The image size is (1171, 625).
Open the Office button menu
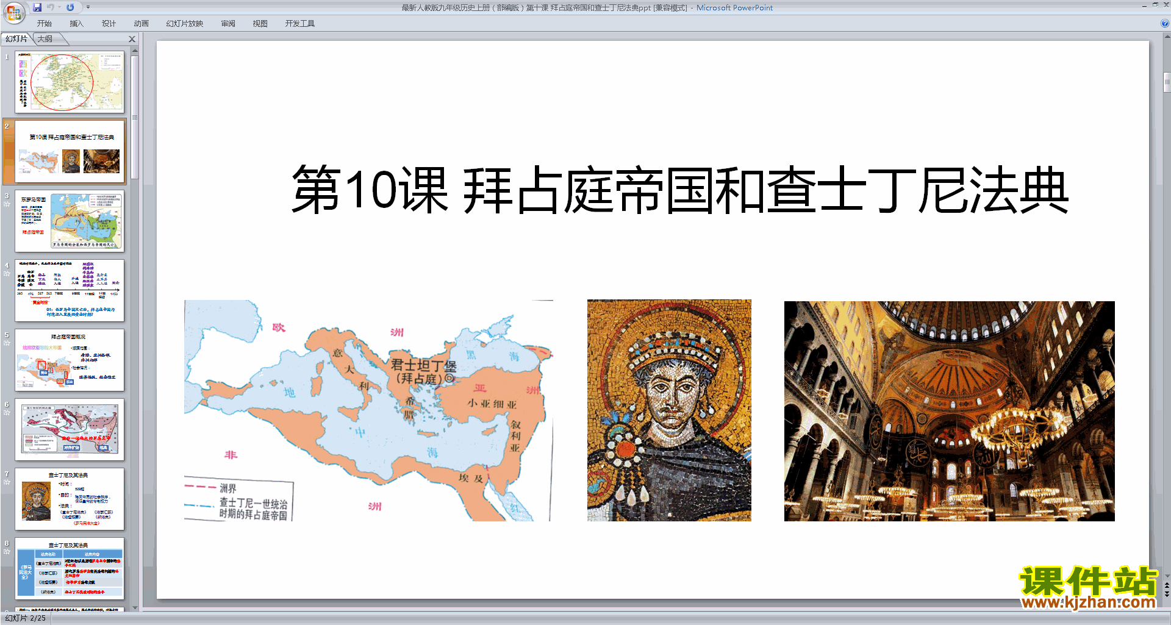pos(13,12)
